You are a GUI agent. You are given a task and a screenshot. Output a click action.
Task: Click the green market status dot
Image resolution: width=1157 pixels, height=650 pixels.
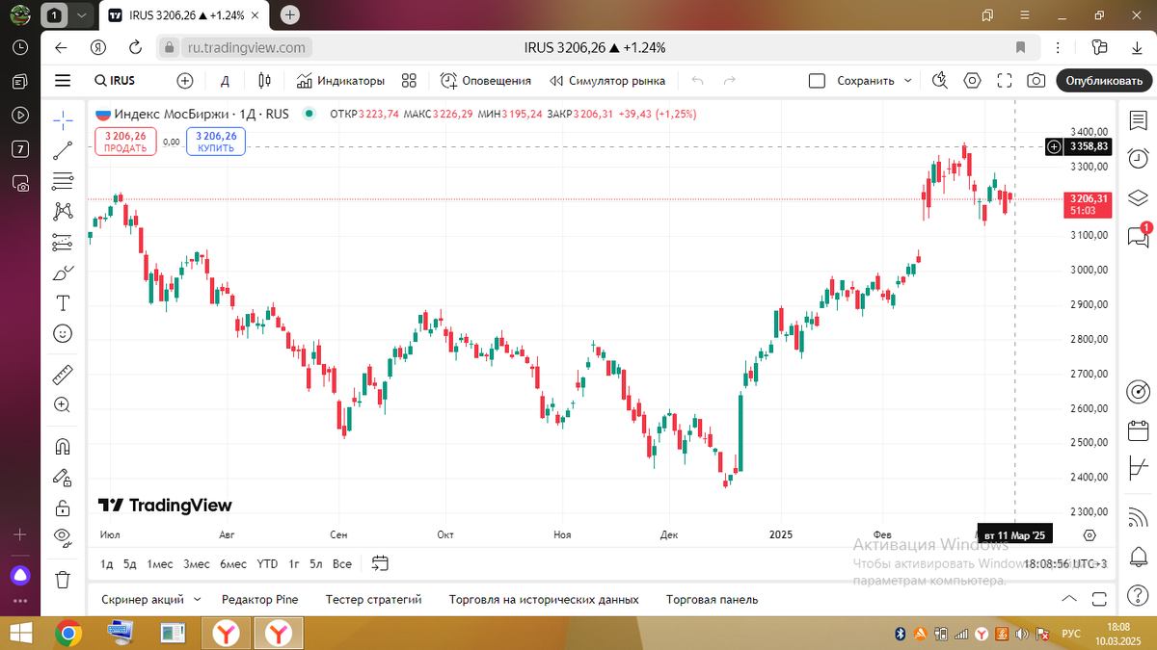pyautogui.click(x=309, y=114)
